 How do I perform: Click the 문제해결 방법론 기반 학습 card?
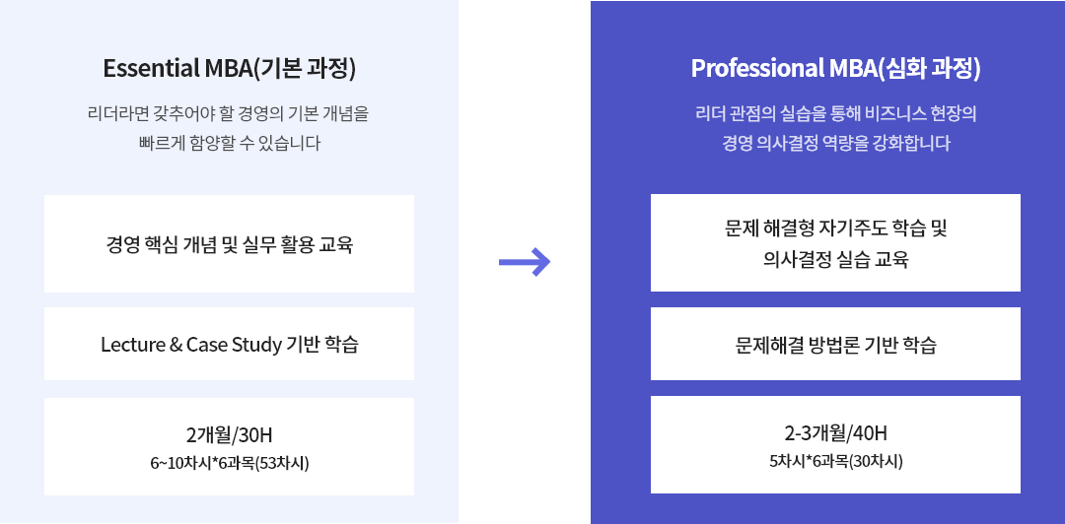coord(835,344)
